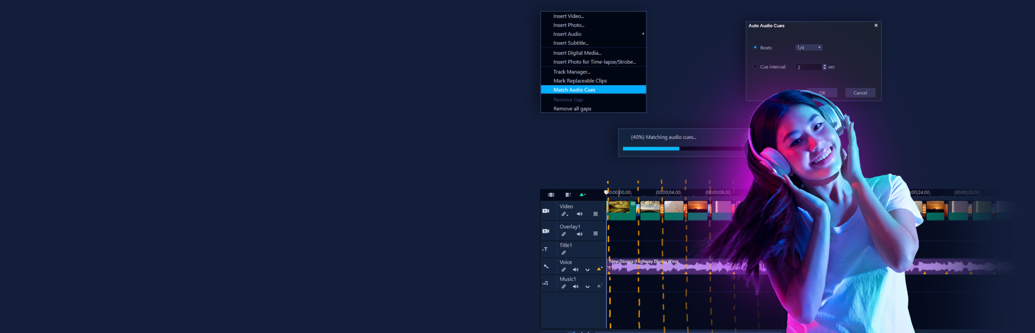The width and height of the screenshot is (1035, 333).
Task: Mute the Music1 track
Action: click(x=576, y=287)
